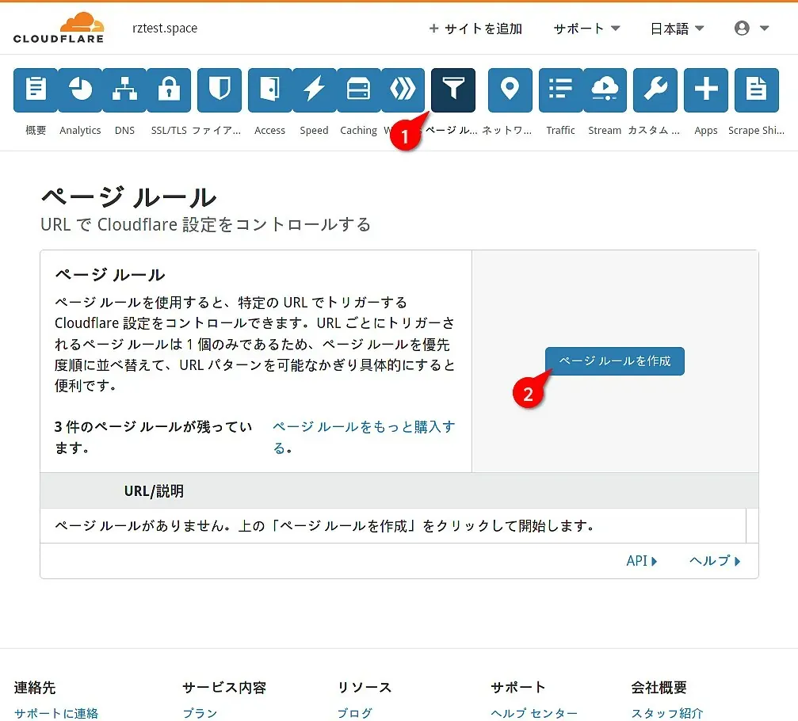
Task: Open the Analytics pie chart icon
Action: tap(80, 90)
